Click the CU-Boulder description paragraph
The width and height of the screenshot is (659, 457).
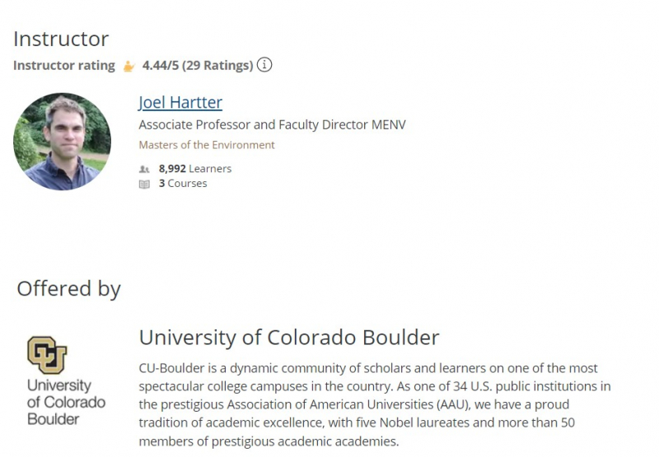[368, 404]
